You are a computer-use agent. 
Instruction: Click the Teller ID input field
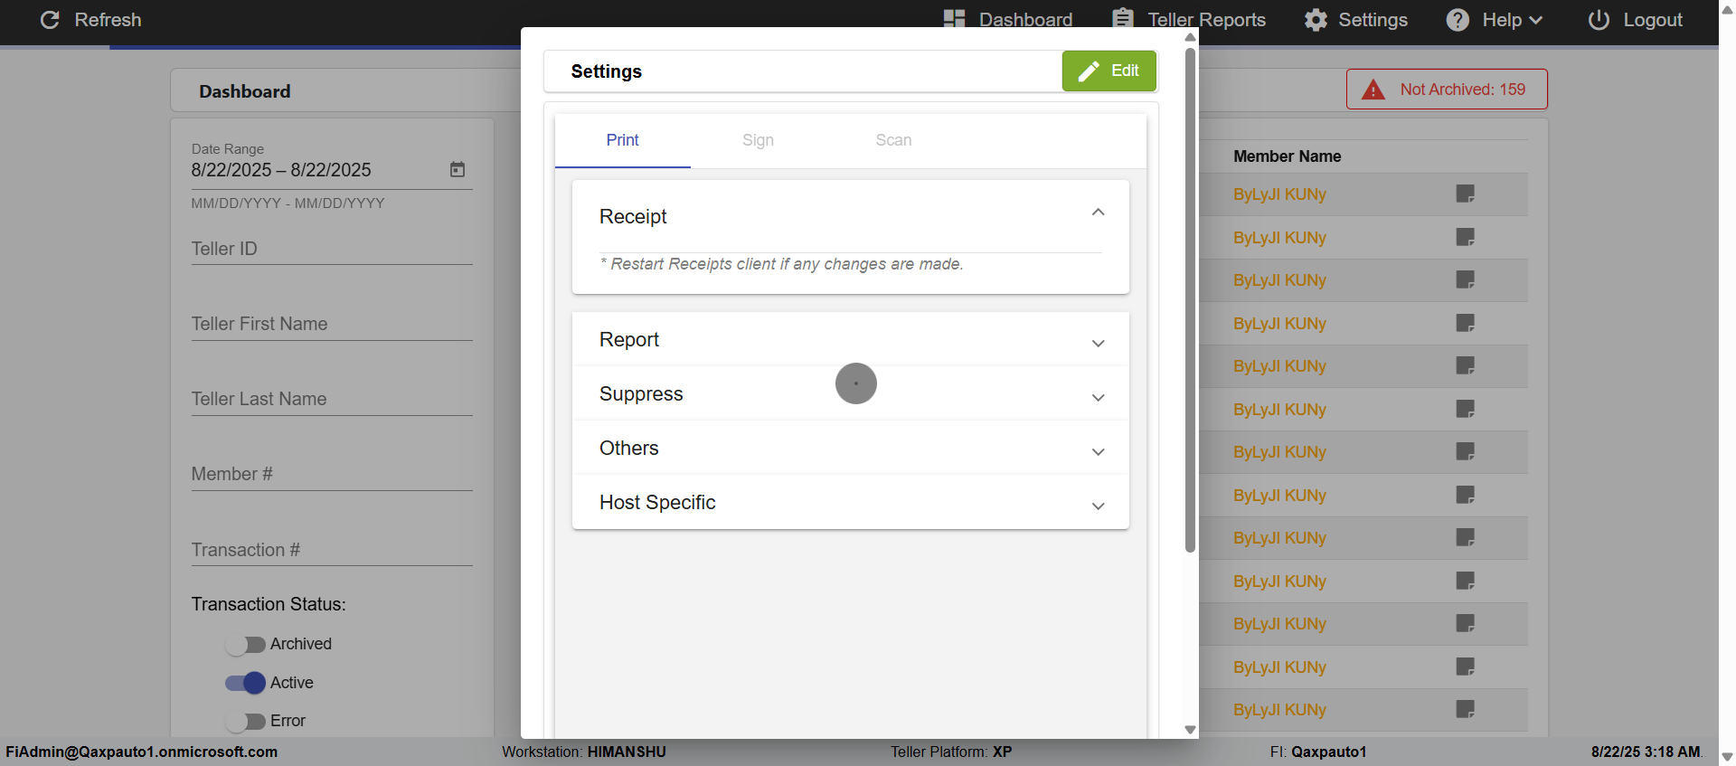[332, 249]
